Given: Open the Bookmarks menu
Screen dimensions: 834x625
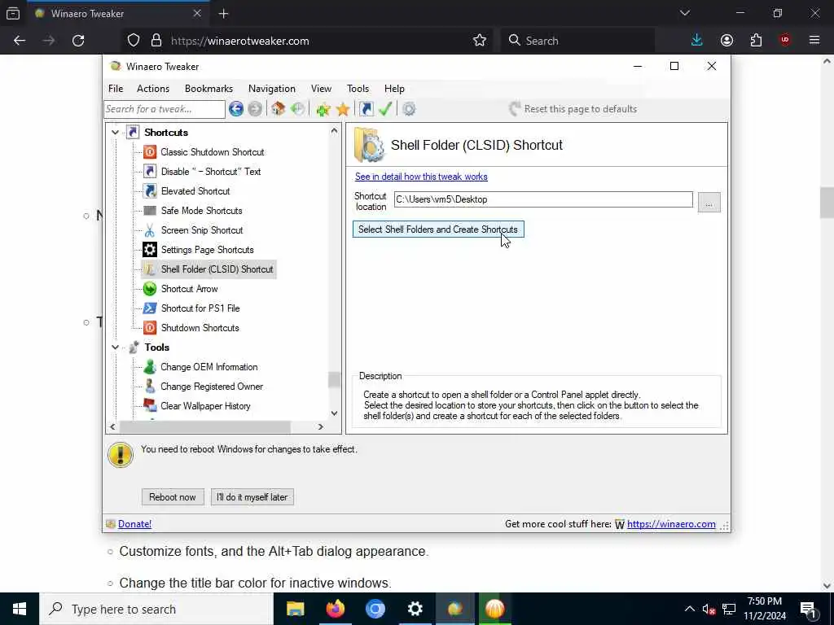Looking at the screenshot, I should pos(208,89).
